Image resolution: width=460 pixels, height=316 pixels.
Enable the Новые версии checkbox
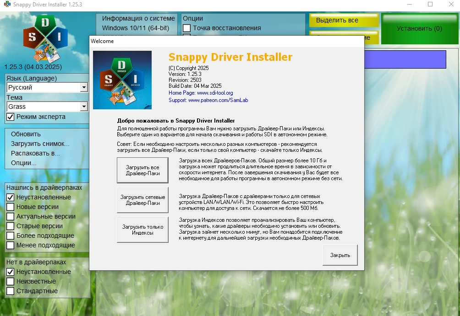11,207
